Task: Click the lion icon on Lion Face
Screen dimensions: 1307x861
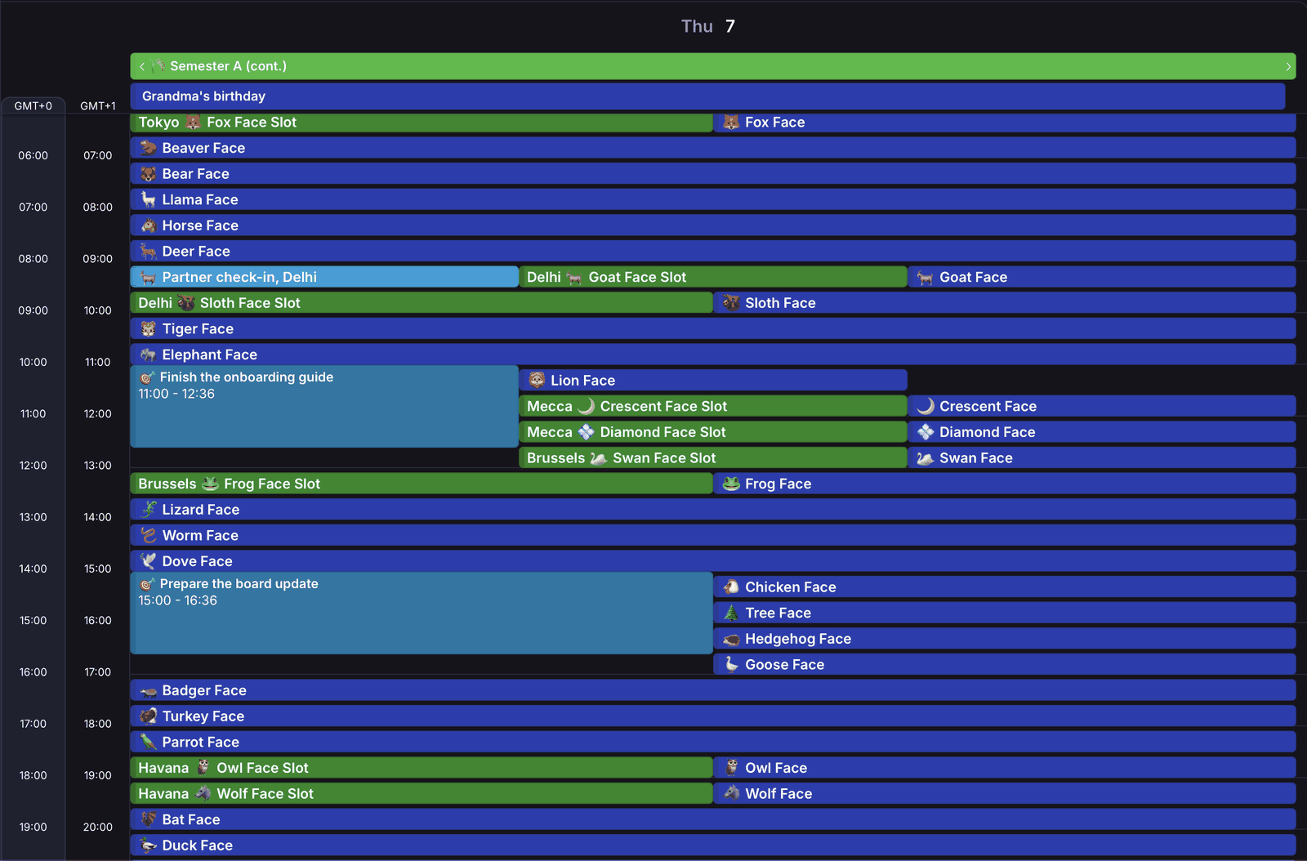Action: pos(537,381)
